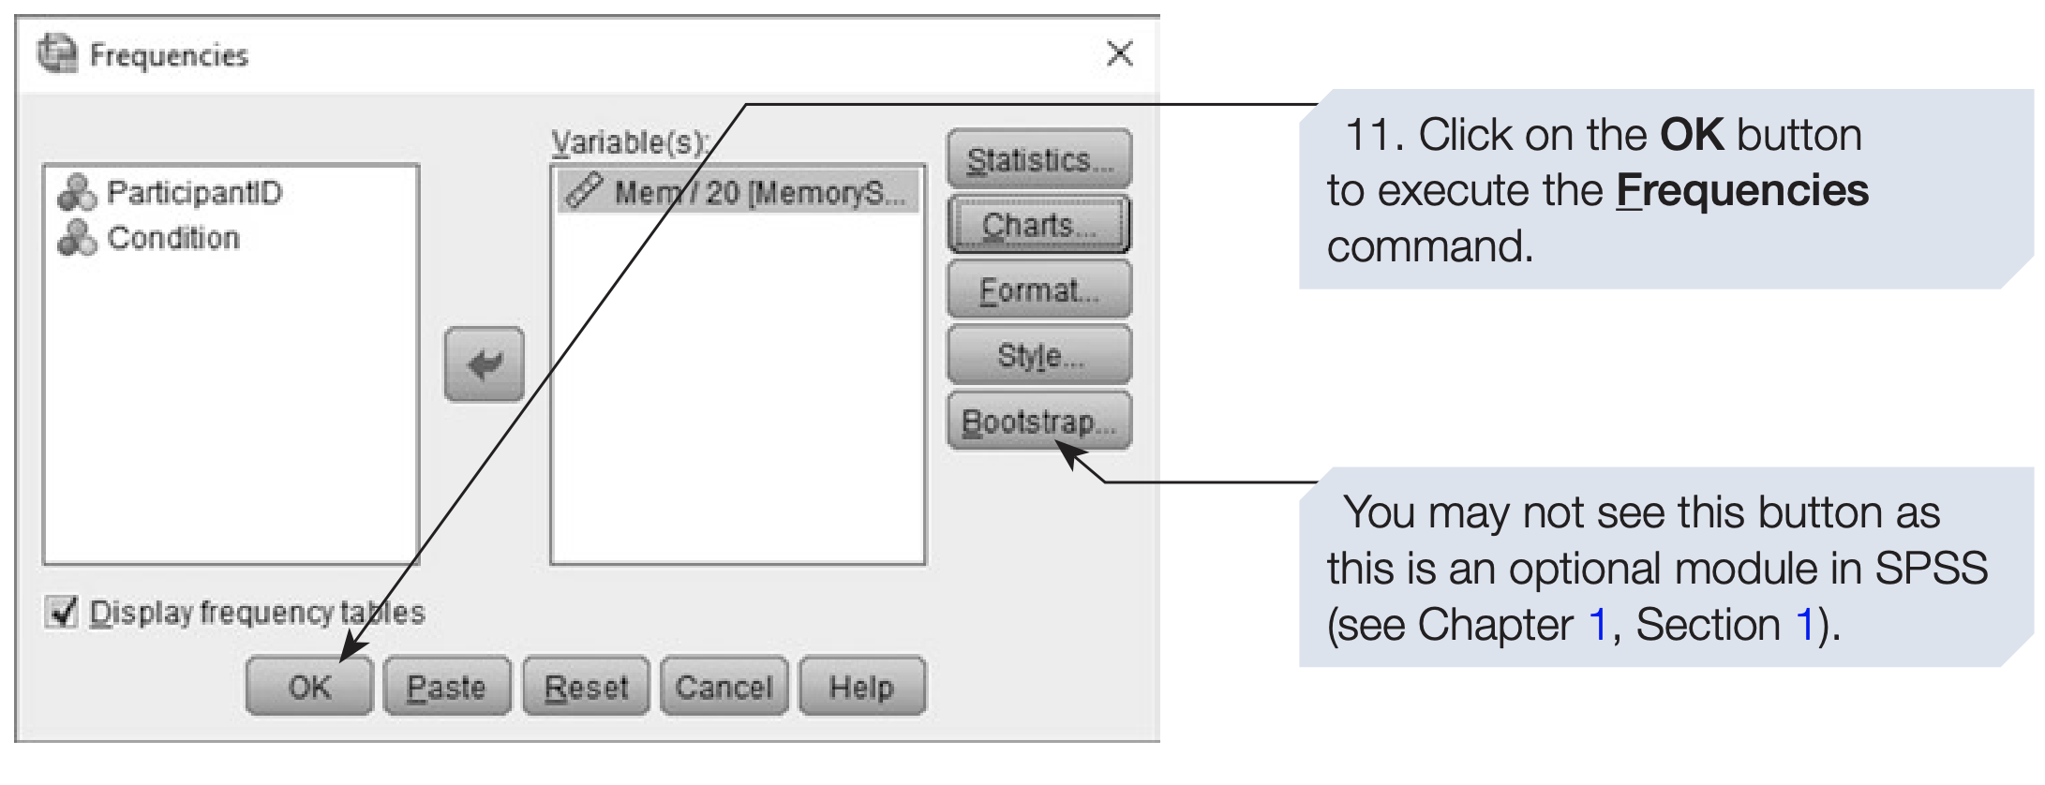Click the scale ruler icon beside Mem / 20
Screen dimensions: 2045x785
tap(585, 191)
